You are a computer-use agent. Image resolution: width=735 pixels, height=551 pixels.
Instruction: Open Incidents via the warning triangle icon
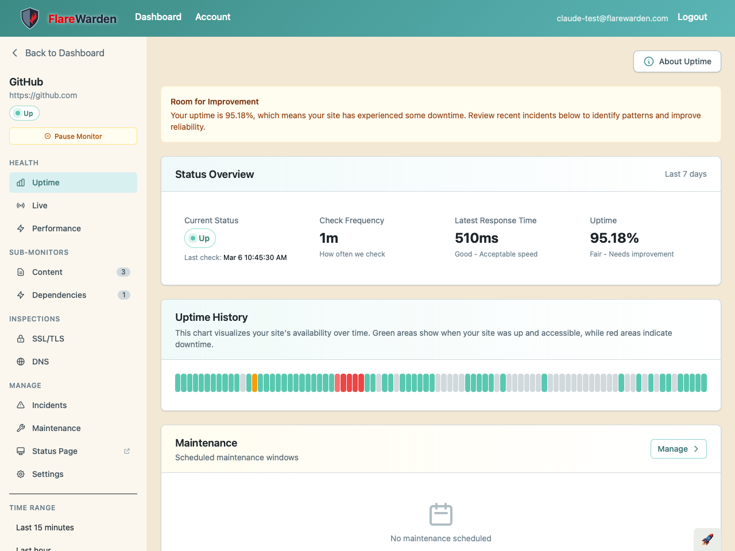[x=21, y=405]
